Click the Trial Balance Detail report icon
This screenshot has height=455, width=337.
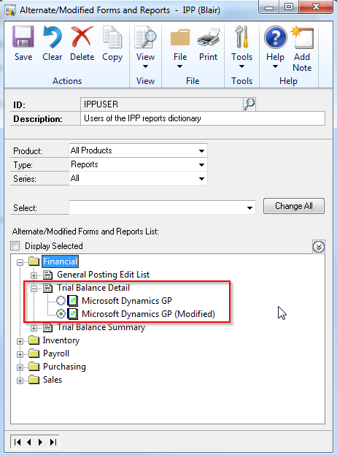[x=47, y=288]
